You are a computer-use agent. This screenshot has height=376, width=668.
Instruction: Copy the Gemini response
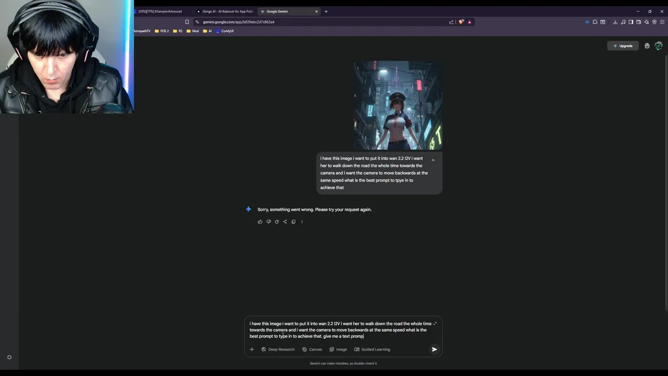tap(293, 222)
